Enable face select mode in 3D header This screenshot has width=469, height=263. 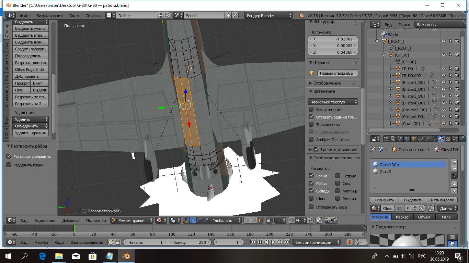pyautogui.click(x=260, y=221)
